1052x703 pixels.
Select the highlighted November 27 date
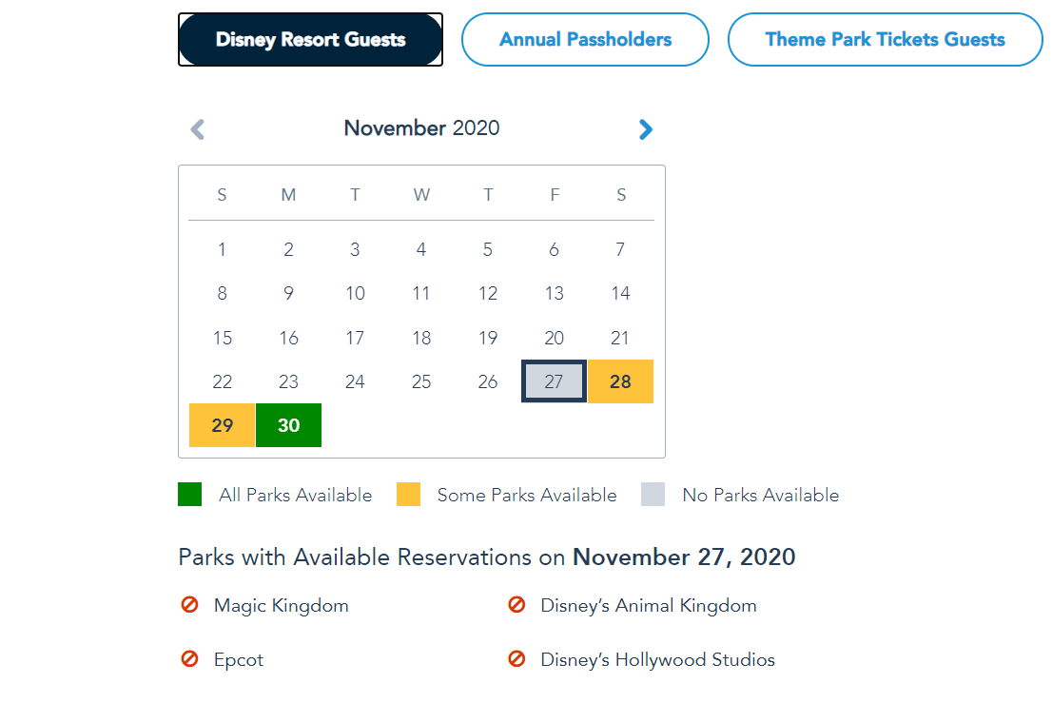point(554,381)
